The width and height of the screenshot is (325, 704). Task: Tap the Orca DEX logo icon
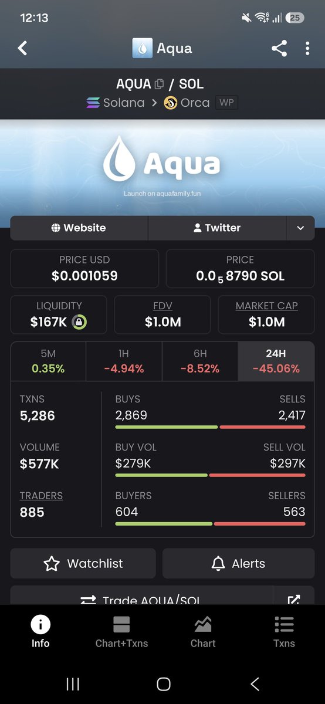pos(171,103)
